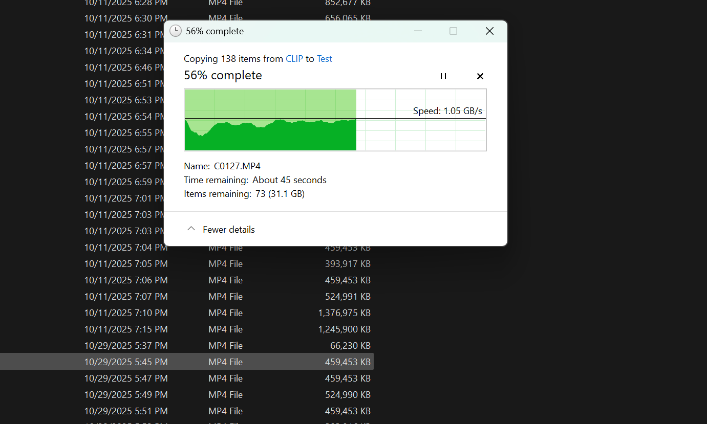Pause the file copy operation

pos(443,76)
